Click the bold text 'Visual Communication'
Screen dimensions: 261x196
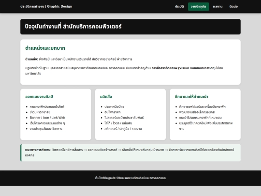(197, 68)
